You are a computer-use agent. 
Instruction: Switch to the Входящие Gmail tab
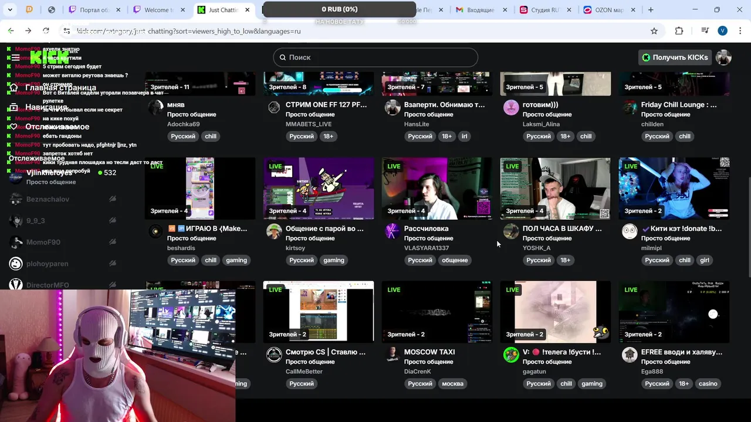pyautogui.click(x=482, y=10)
